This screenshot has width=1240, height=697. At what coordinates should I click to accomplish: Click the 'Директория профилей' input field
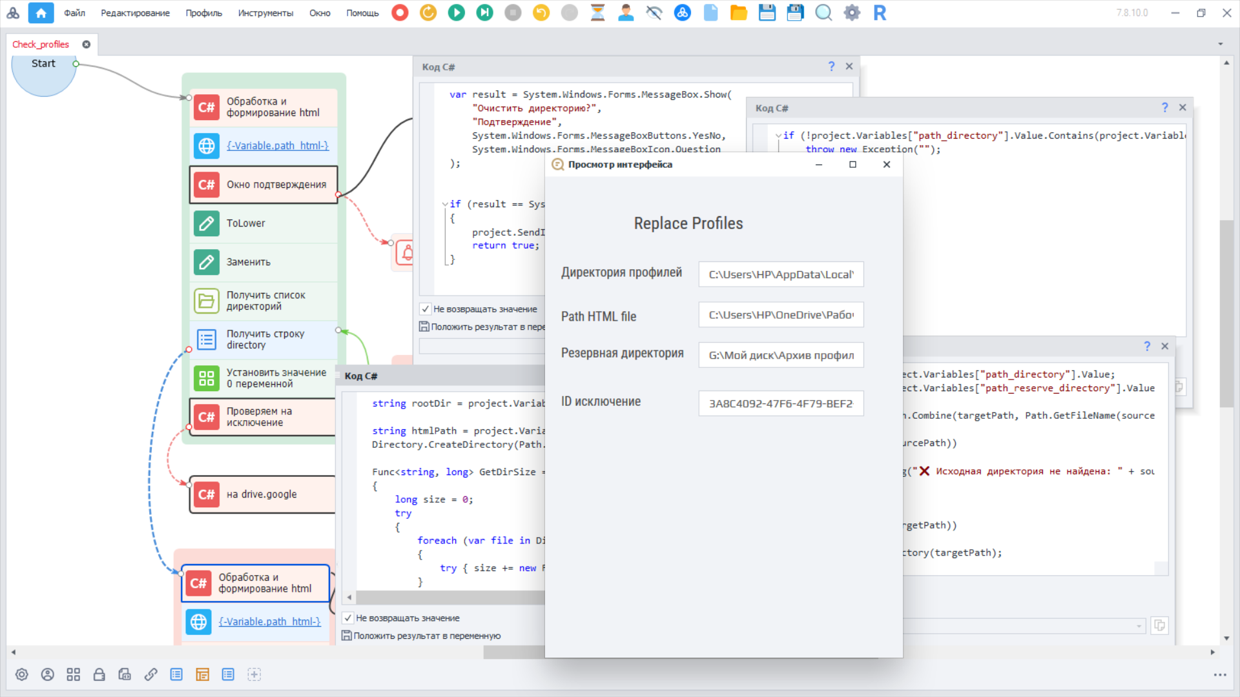781,274
